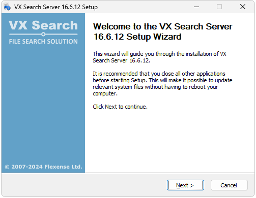
Task: Click the 'VX Search Server 16.6.12 Setup' window title
Action: 56,7
